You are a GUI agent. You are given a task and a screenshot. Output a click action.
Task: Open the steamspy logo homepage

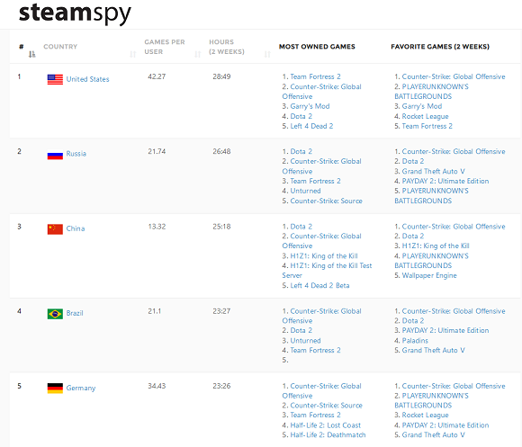[75, 13]
